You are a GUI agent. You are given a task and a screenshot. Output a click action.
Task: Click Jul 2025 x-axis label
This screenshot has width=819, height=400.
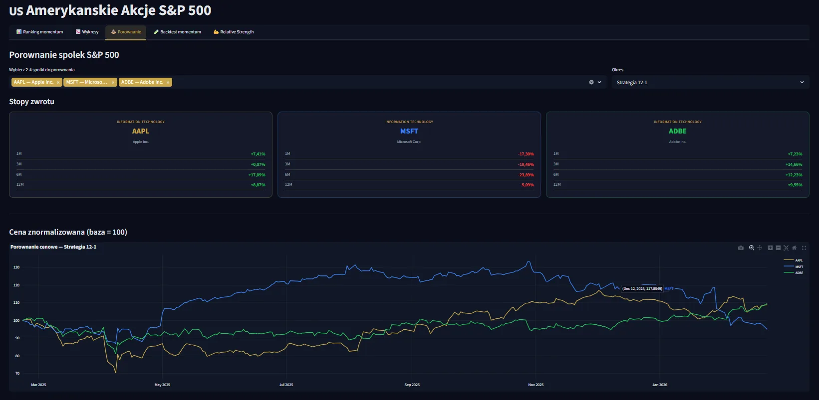[286, 385]
